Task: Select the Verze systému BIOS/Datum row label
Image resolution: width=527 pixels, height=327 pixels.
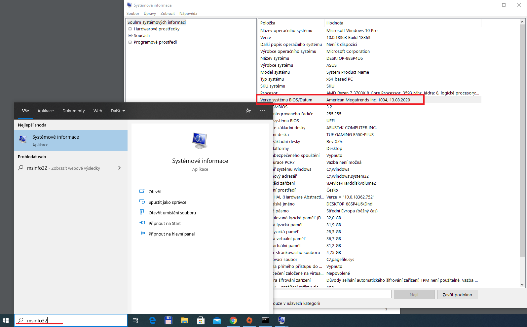Action: coord(286,100)
